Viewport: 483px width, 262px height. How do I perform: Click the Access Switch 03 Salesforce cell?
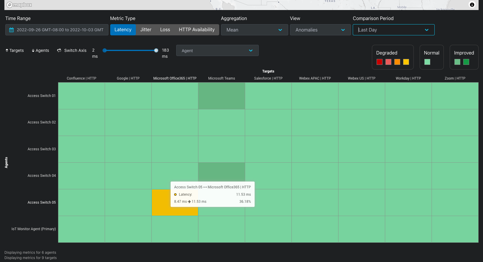[x=268, y=149]
